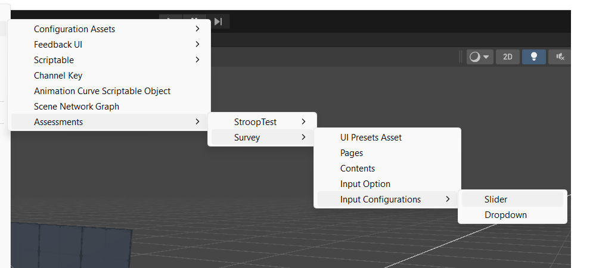The width and height of the screenshot is (596, 268).
Task: Click the Step frame playback button
Action: 218,21
